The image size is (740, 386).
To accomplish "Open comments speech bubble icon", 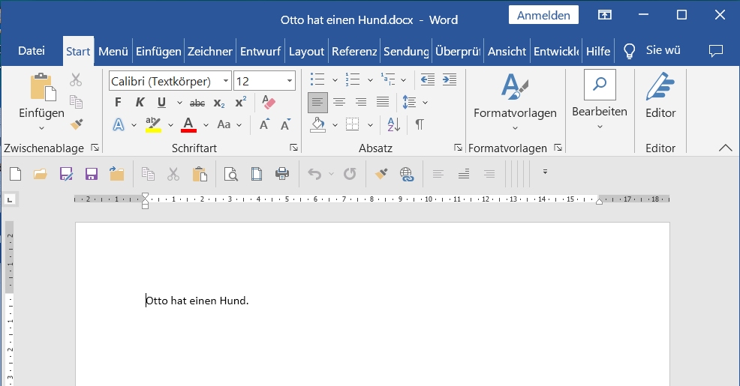I will pos(716,50).
